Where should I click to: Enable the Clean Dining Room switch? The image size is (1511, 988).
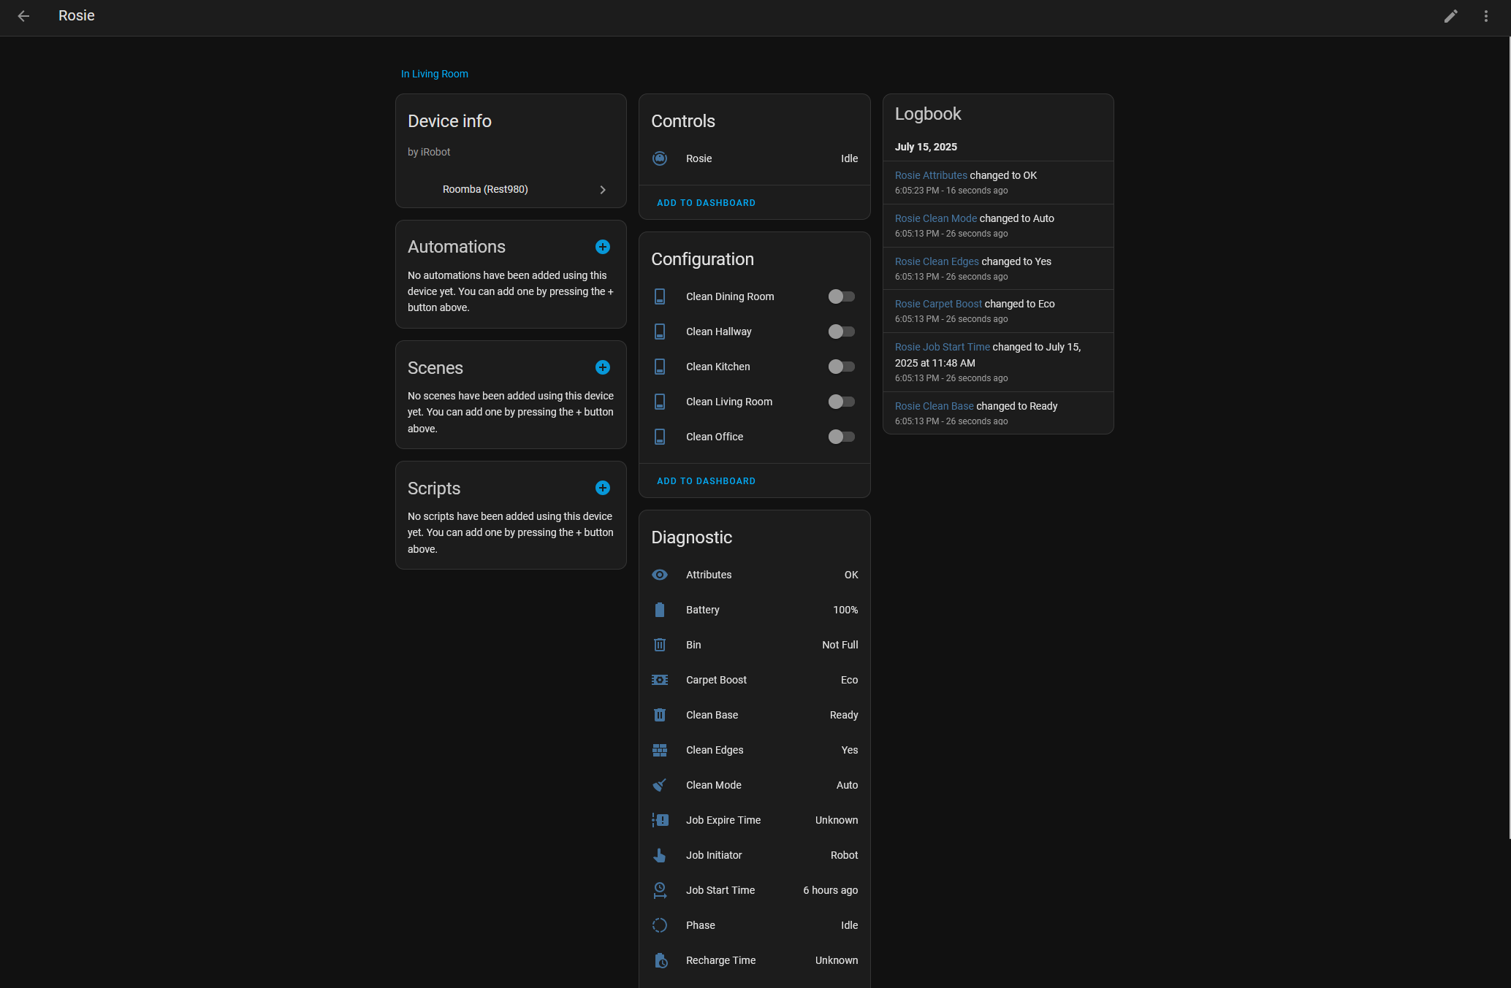click(x=841, y=296)
